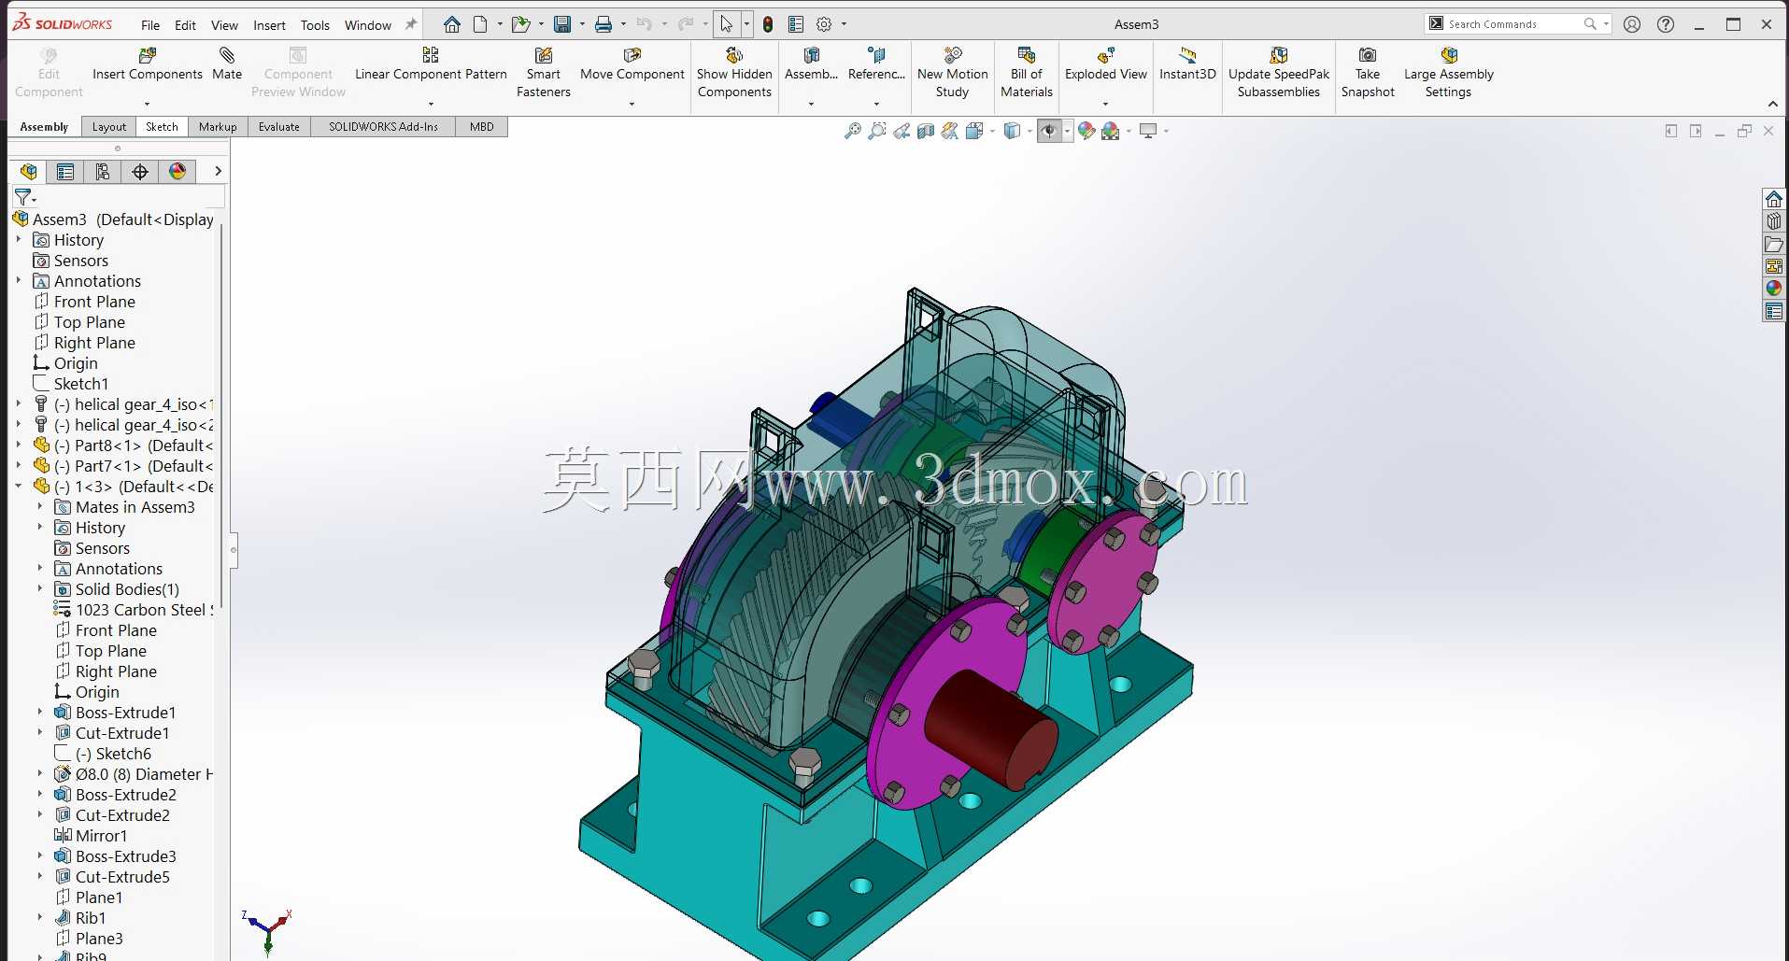Expand Solid Bodies(1) folder
This screenshot has height=961, width=1789.
click(40, 589)
